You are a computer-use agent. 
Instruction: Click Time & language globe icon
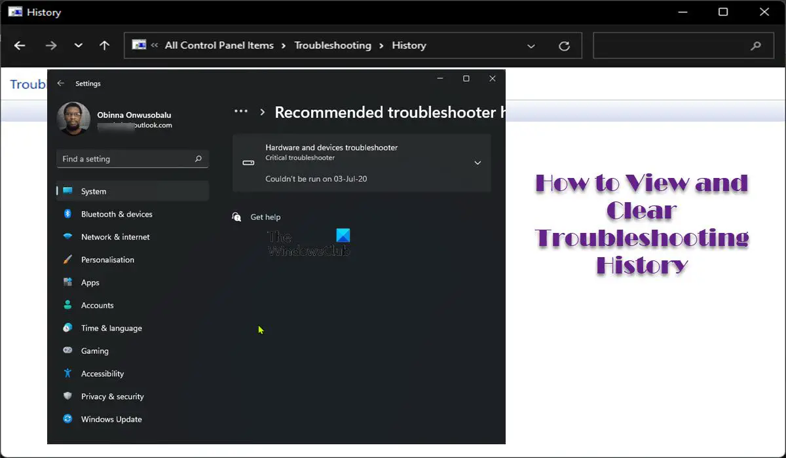(67, 328)
